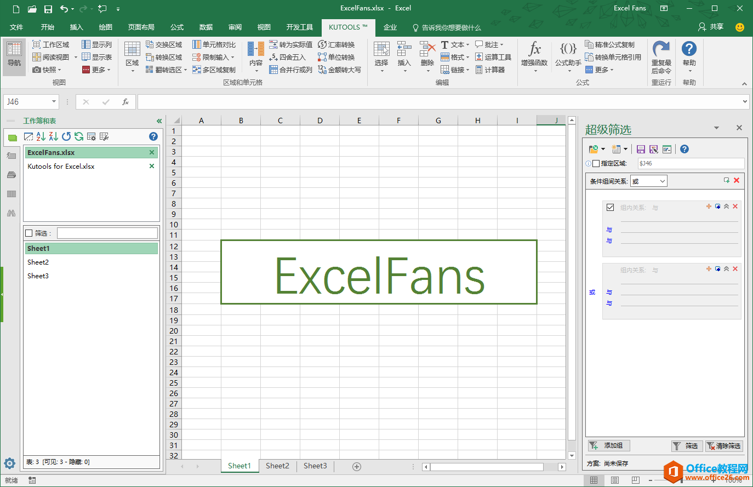This screenshot has width=753, height=487.
Task: Collapse navigation pane with double chevron
Action: [x=159, y=121]
